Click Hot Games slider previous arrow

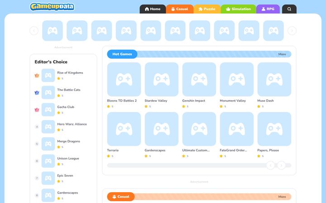pos(270,165)
